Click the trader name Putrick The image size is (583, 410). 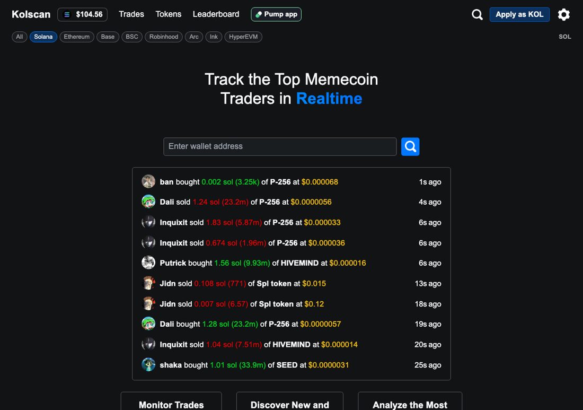pyautogui.click(x=173, y=263)
